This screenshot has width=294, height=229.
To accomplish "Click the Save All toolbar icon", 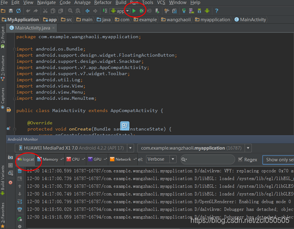I will point(11,11).
